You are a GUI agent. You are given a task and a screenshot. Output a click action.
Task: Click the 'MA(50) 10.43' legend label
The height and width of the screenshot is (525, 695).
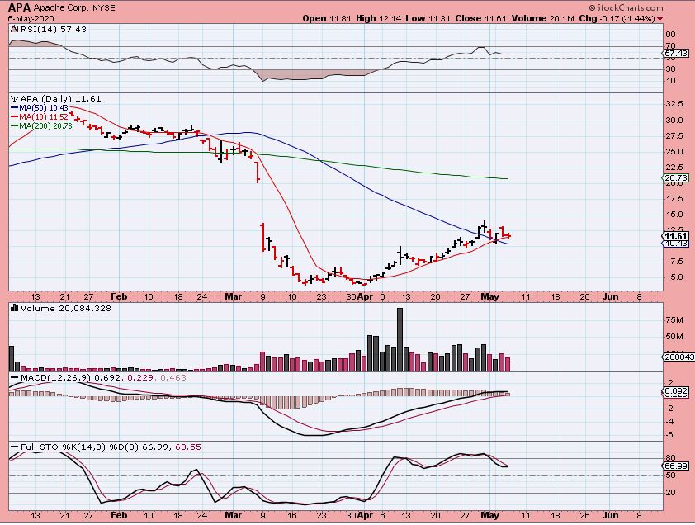click(x=44, y=108)
